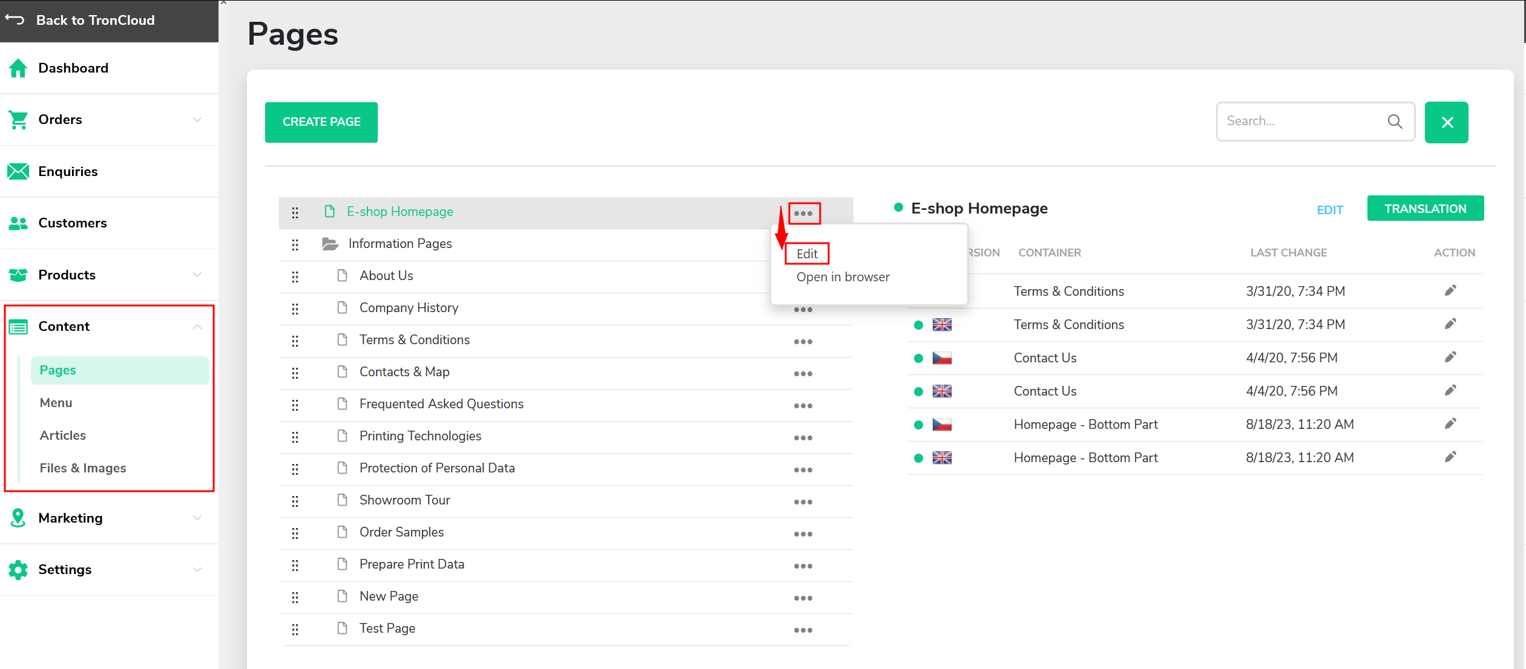The width and height of the screenshot is (1526, 669).
Task: Click Information Pages folder icon
Action: pyautogui.click(x=330, y=244)
